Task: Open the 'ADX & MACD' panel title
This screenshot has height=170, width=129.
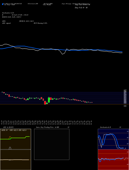Action: (x=8, y=127)
